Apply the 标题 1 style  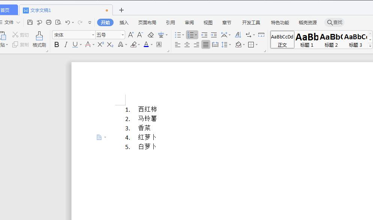tap(307, 40)
